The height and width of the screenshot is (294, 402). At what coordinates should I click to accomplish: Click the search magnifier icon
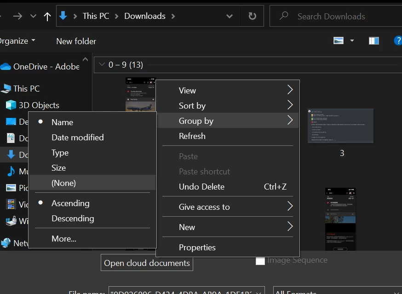click(284, 16)
